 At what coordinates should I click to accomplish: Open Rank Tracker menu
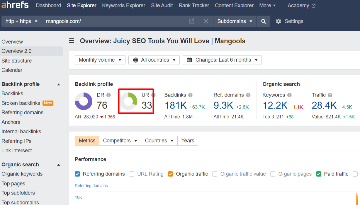click(x=194, y=6)
